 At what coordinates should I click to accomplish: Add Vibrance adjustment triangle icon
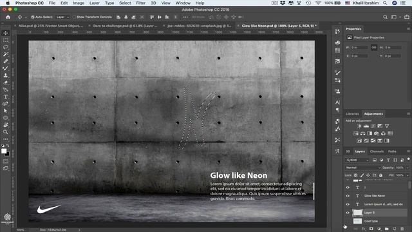point(387,126)
